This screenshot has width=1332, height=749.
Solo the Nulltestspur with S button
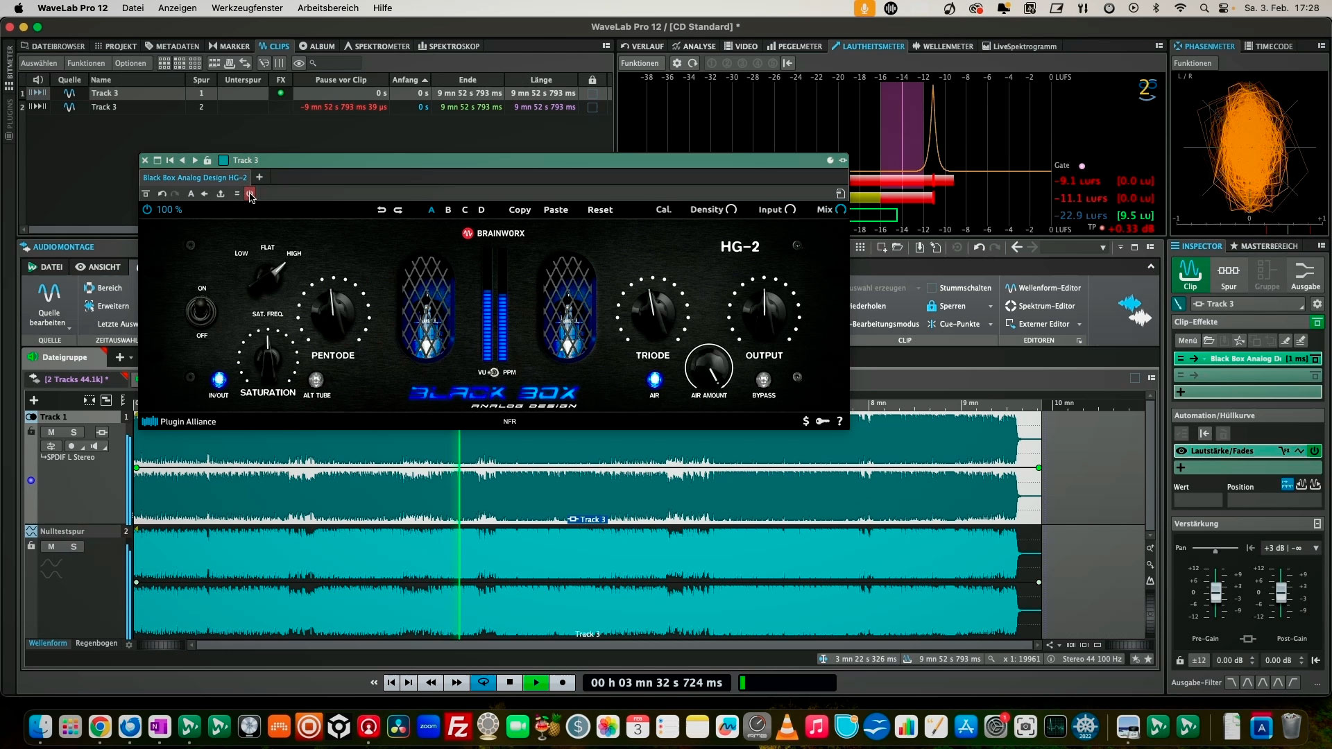click(74, 546)
